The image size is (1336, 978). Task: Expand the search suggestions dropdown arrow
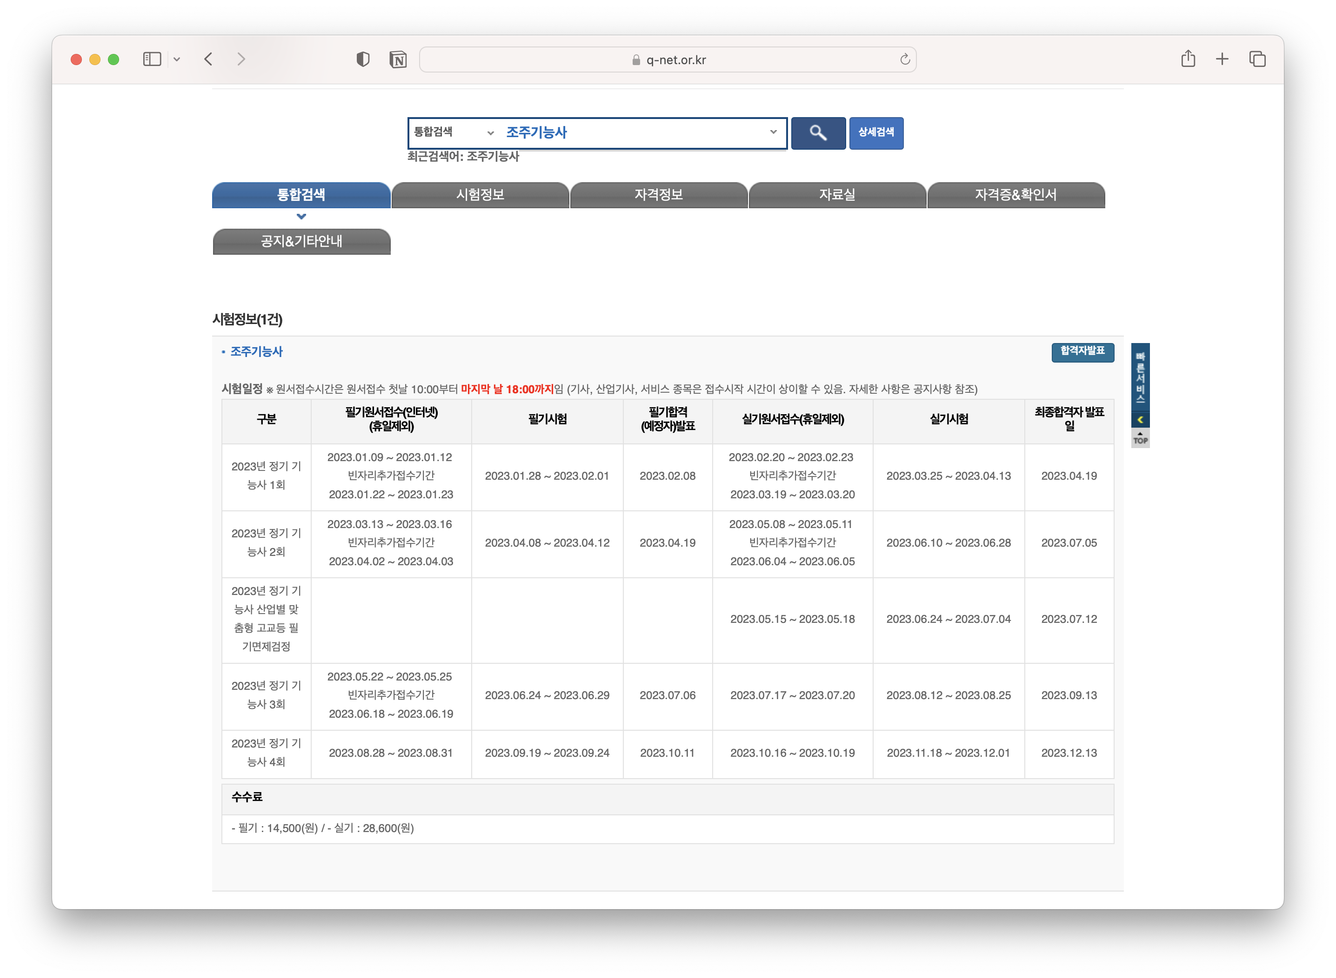tap(773, 132)
